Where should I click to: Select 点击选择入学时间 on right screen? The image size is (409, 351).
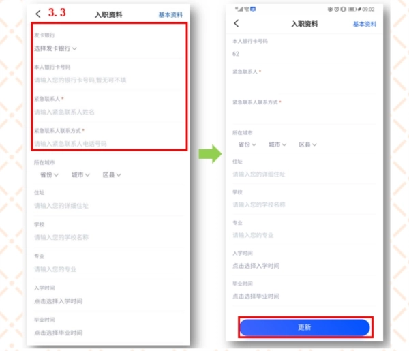pos(256,266)
